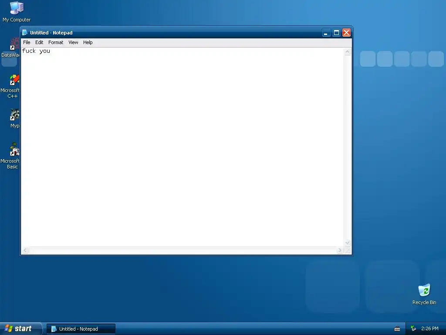Select the Microsoft C++ desktop shortcut
The image size is (446, 335).
click(x=11, y=86)
